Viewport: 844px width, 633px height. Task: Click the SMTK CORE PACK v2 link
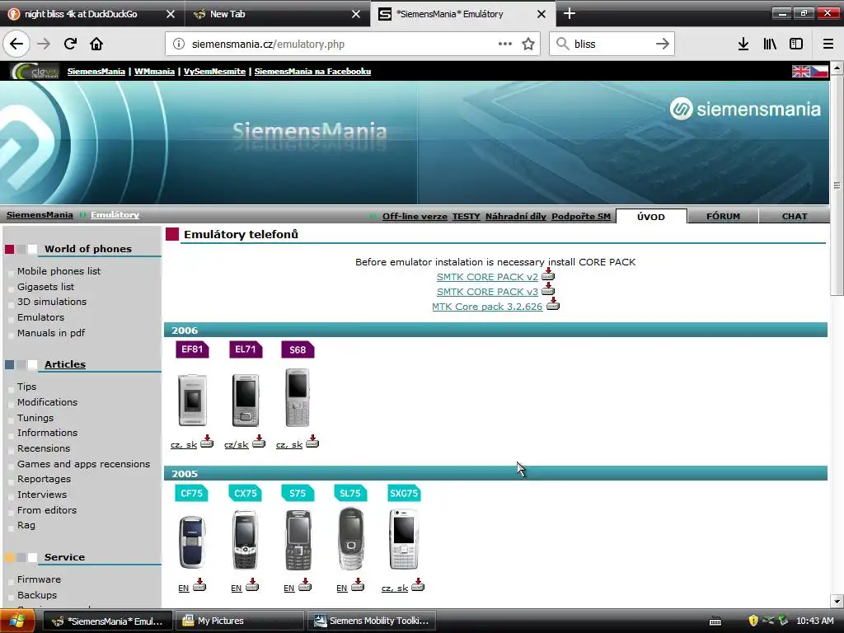click(x=487, y=277)
